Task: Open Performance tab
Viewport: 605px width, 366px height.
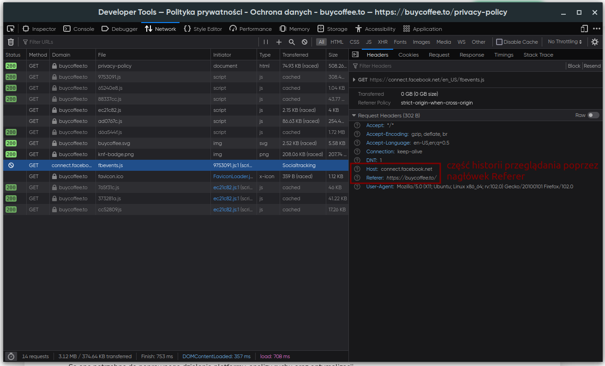Action: point(251,29)
